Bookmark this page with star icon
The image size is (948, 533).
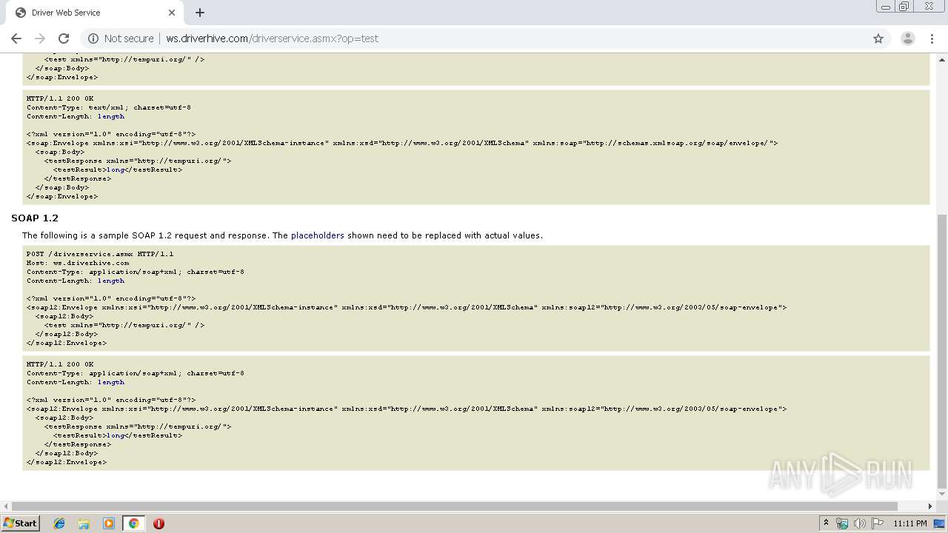point(878,38)
